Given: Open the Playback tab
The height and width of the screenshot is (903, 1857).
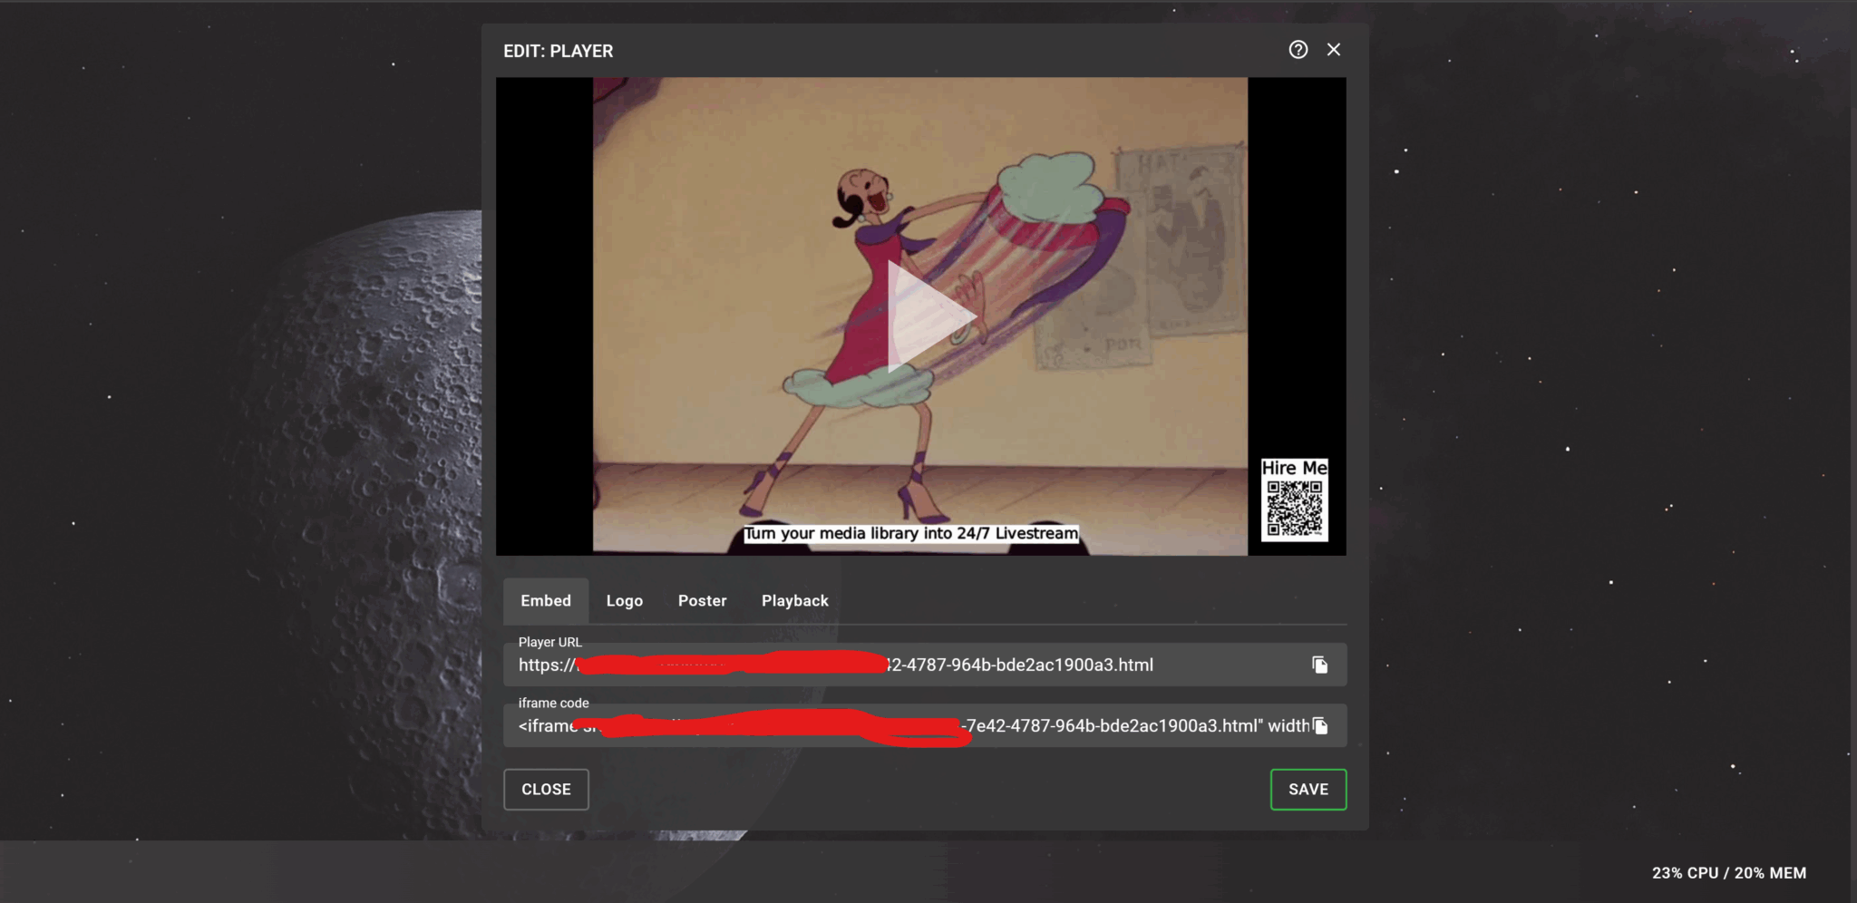Looking at the screenshot, I should point(795,600).
